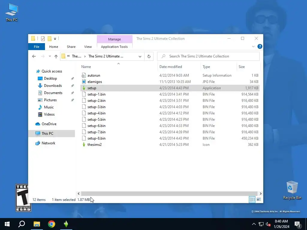The width and height of the screenshot is (307, 230).
Task: Expand the ribbon with the chevron
Action: (x=253, y=46)
